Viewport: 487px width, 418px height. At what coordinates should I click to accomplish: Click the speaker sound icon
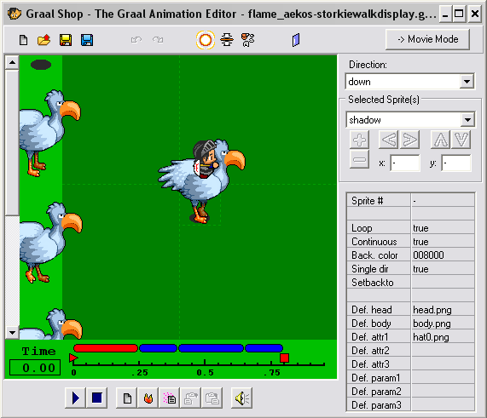242,398
